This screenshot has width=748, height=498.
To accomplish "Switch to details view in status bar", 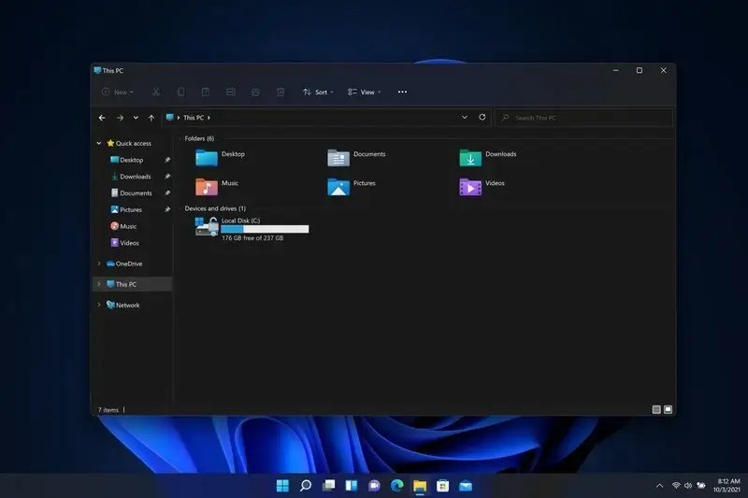I will click(x=656, y=409).
